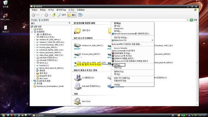Click the 현대.txt desktop file icon
Viewport: 208px width, 117px height.
click(5, 28)
